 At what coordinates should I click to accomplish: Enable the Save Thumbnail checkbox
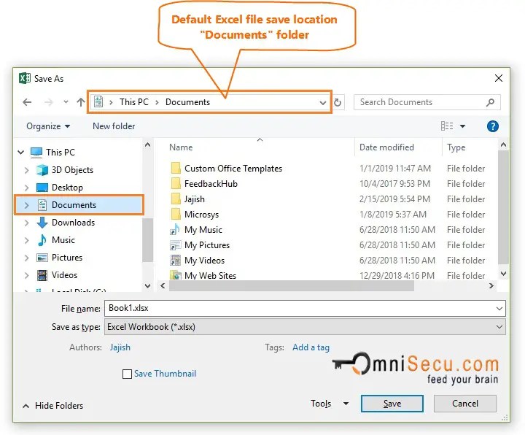127,374
